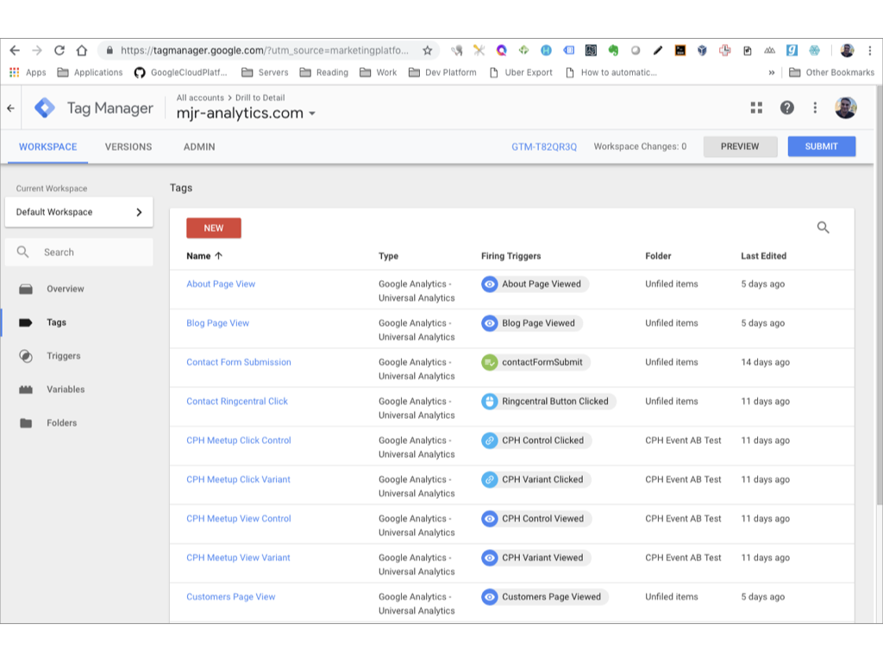
Task: Select Variables in the left sidebar
Action: click(x=66, y=390)
